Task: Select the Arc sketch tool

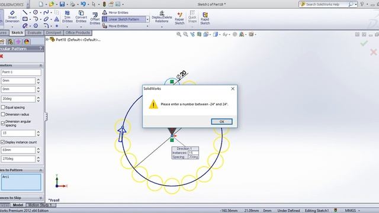Action: [x=36, y=19]
